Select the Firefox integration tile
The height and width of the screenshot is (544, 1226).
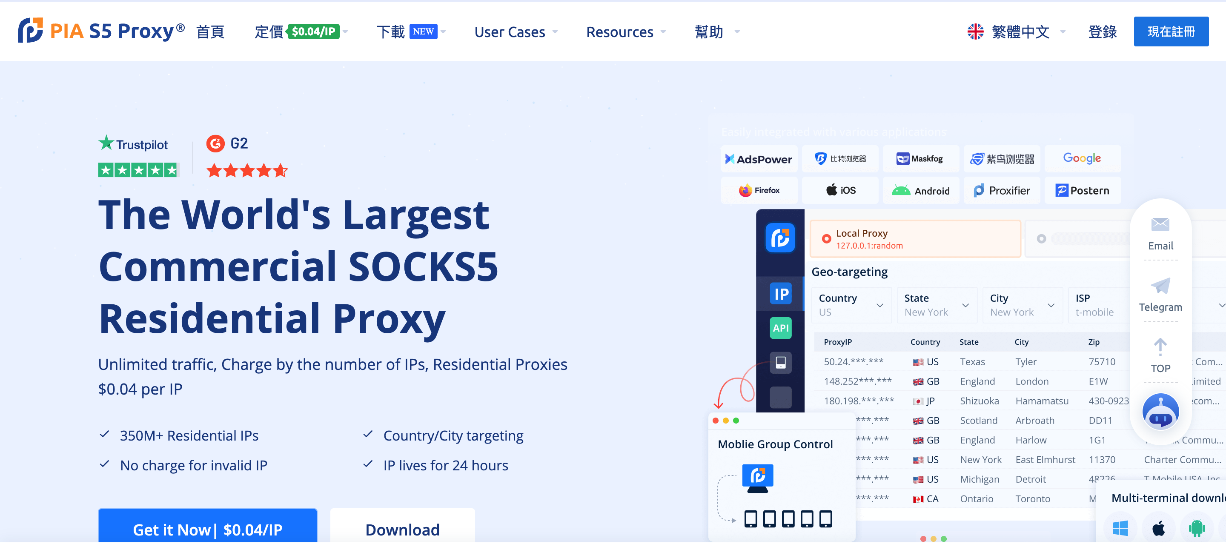click(x=759, y=190)
